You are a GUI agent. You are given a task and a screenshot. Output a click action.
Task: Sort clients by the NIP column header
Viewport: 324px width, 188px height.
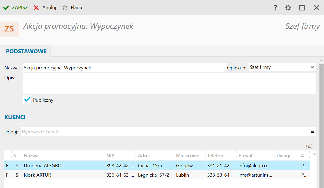point(110,156)
